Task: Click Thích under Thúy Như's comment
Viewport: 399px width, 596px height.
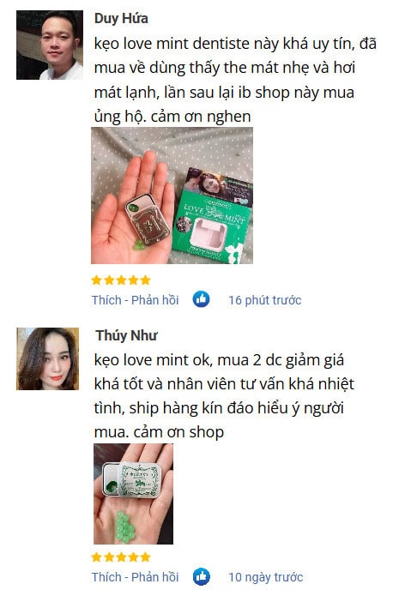Action: click(106, 577)
